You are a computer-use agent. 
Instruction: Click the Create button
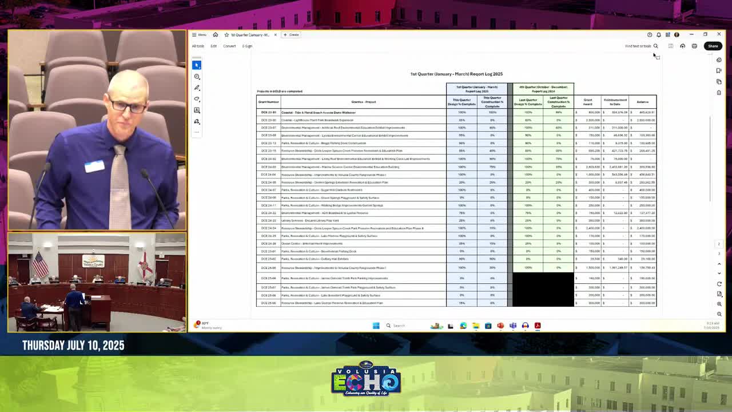(292, 35)
